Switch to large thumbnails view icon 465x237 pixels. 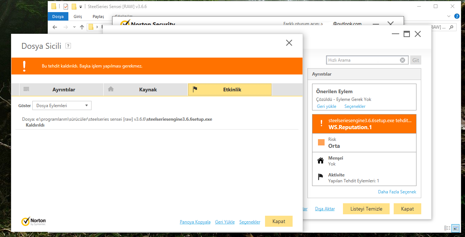coord(455,228)
